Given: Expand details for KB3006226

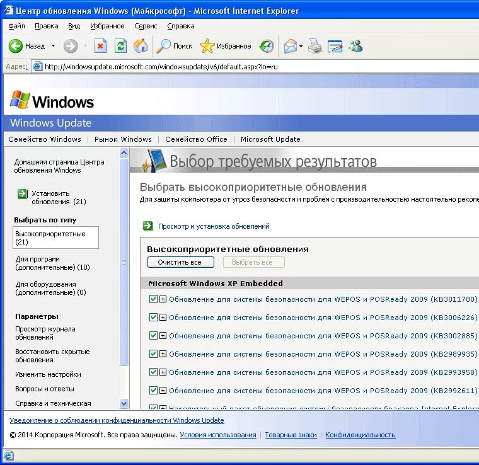Looking at the screenshot, I should click(x=163, y=317).
